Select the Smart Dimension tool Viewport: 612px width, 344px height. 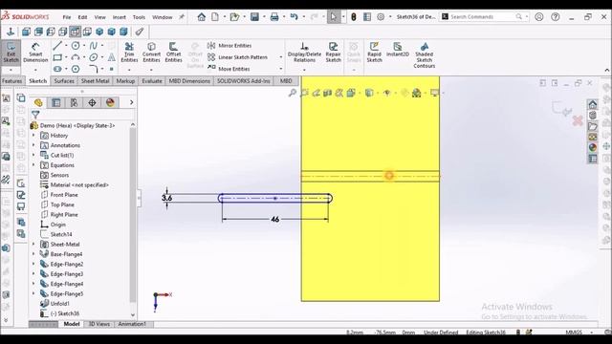coord(35,53)
